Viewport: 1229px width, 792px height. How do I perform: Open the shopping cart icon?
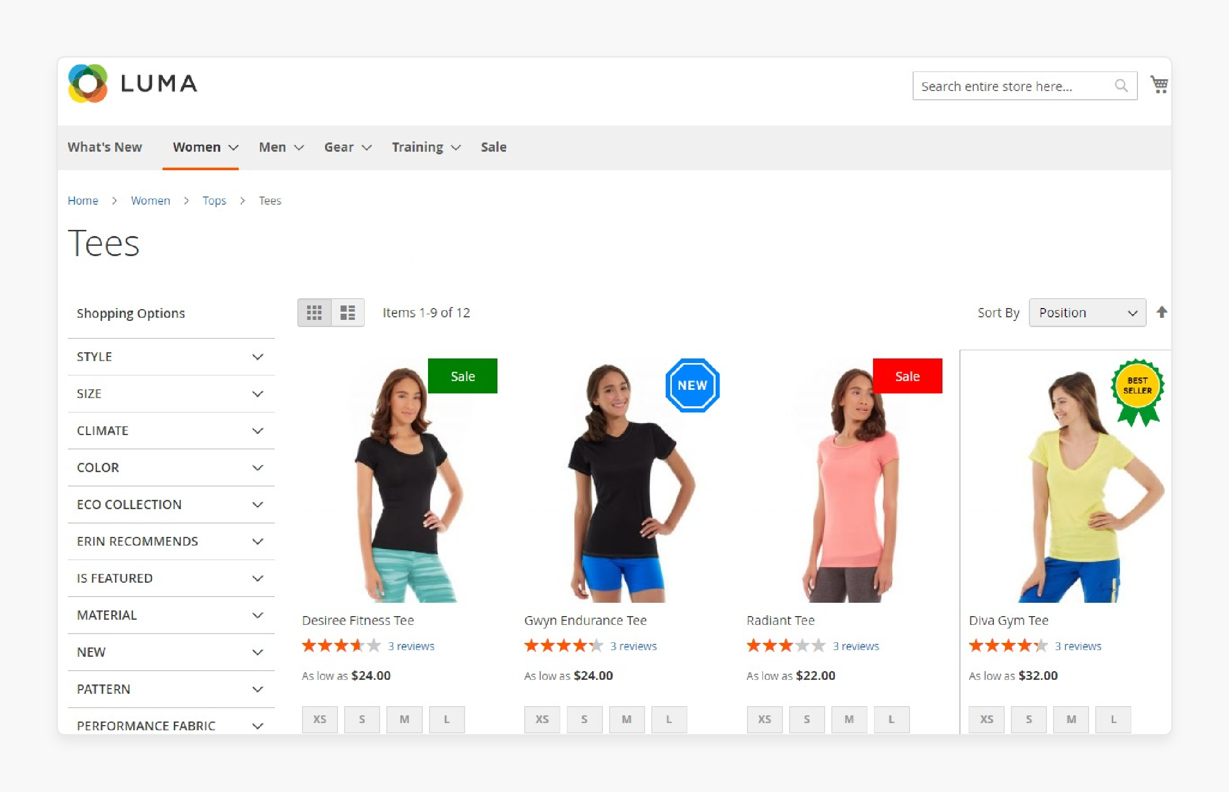(x=1159, y=85)
